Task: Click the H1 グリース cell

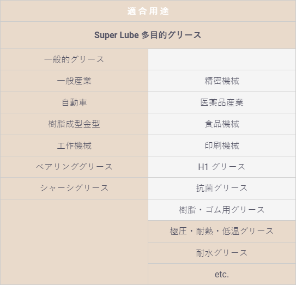Action: coord(222,167)
